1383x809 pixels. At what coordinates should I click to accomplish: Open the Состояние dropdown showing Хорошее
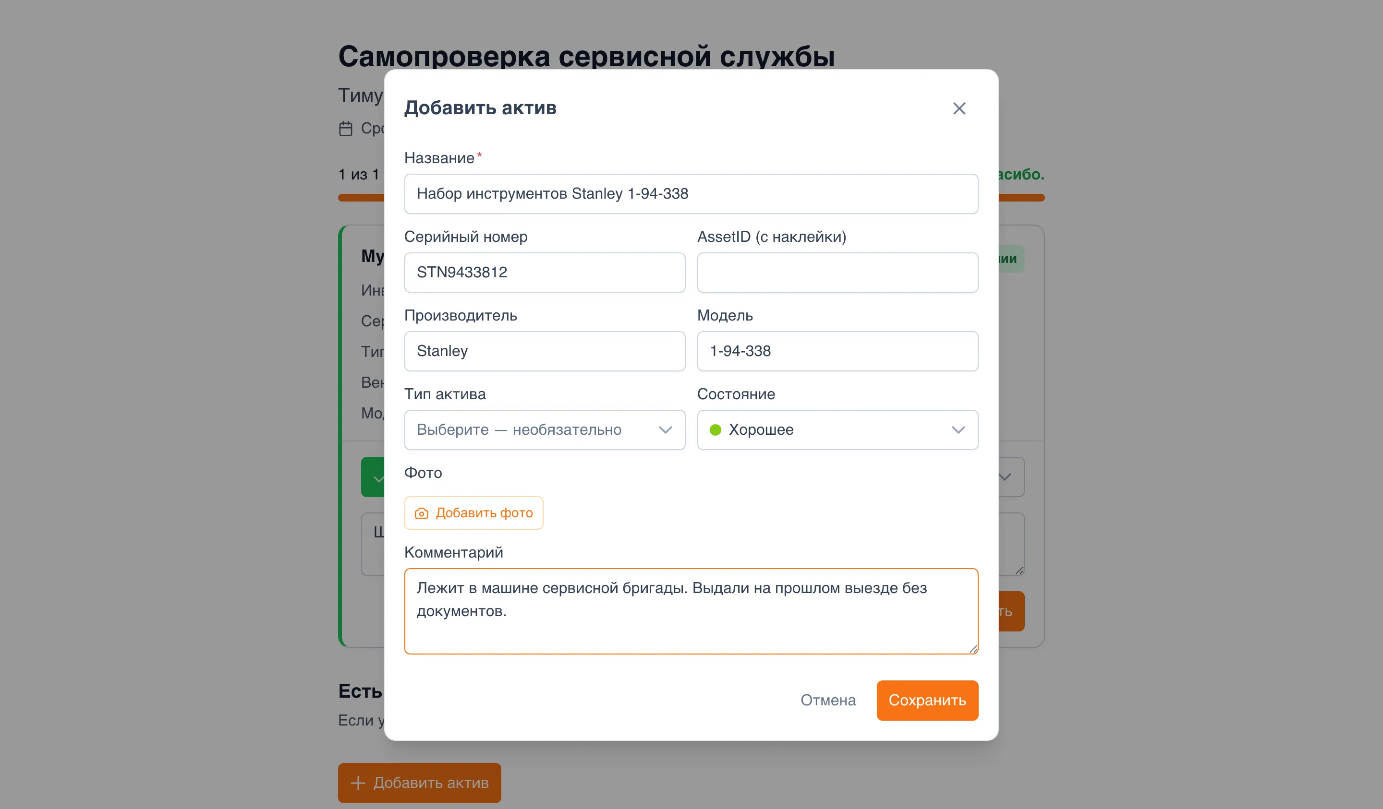point(837,429)
